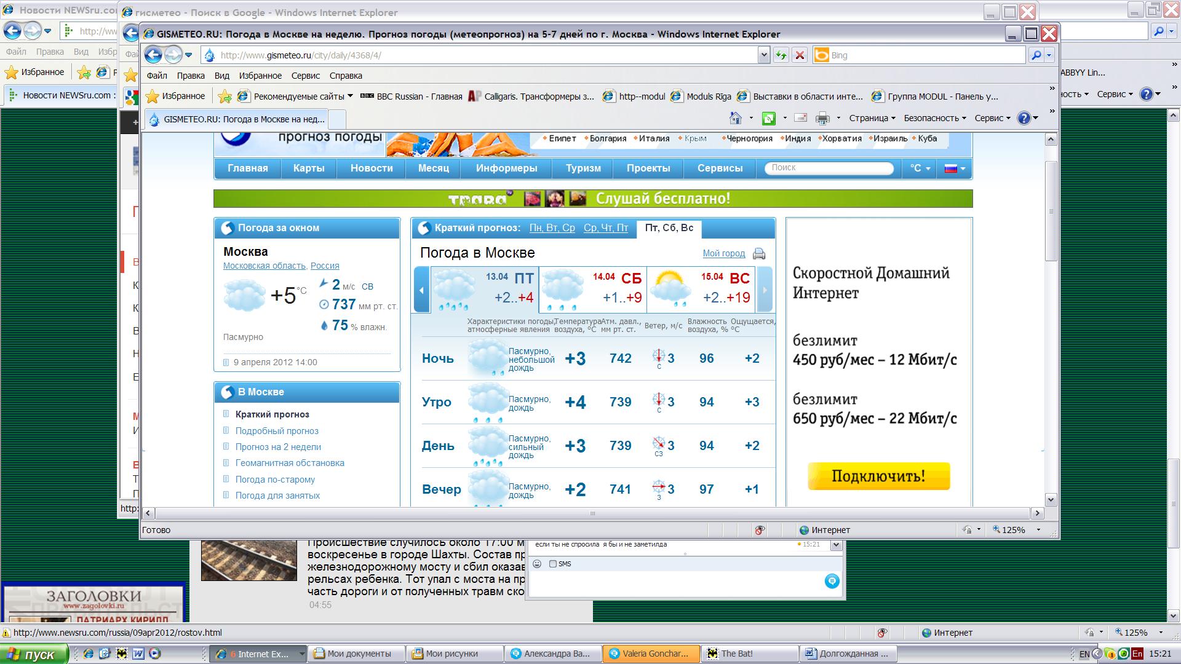The height and width of the screenshot is (664, 1181).
Task: Open the Справка menu
Action: (x=346, y=76)
